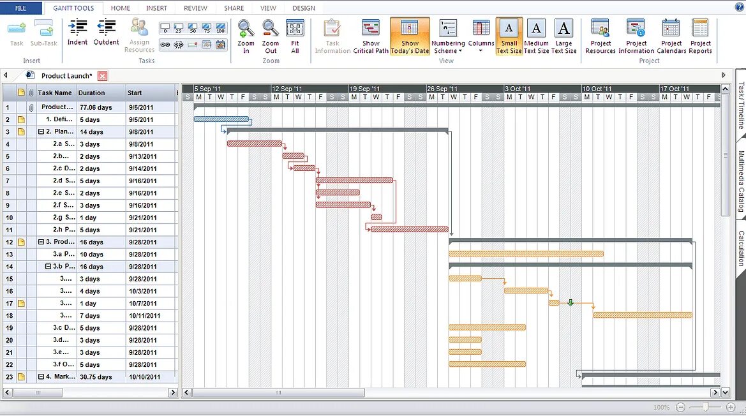
Task: Click the right arrow at tab bar end
Action: 724,75
